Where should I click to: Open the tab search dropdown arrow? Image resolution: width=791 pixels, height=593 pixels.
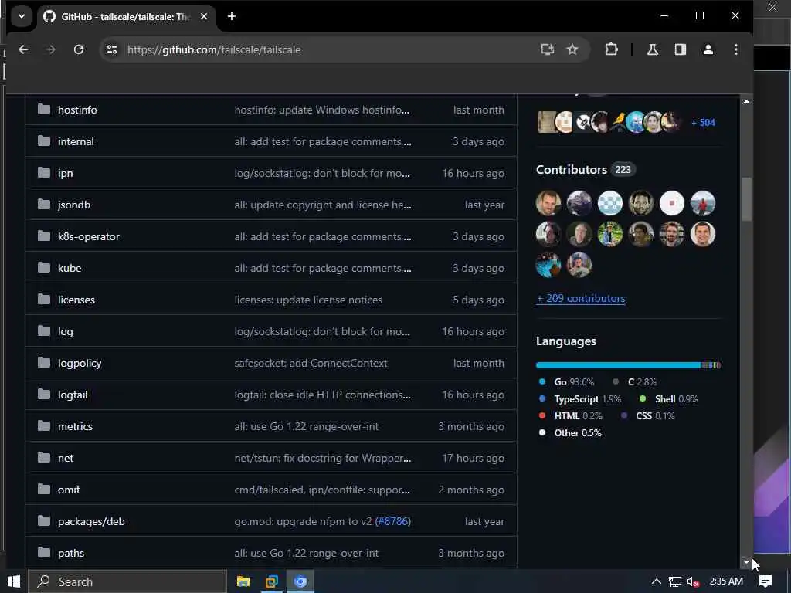coord(21,16)
